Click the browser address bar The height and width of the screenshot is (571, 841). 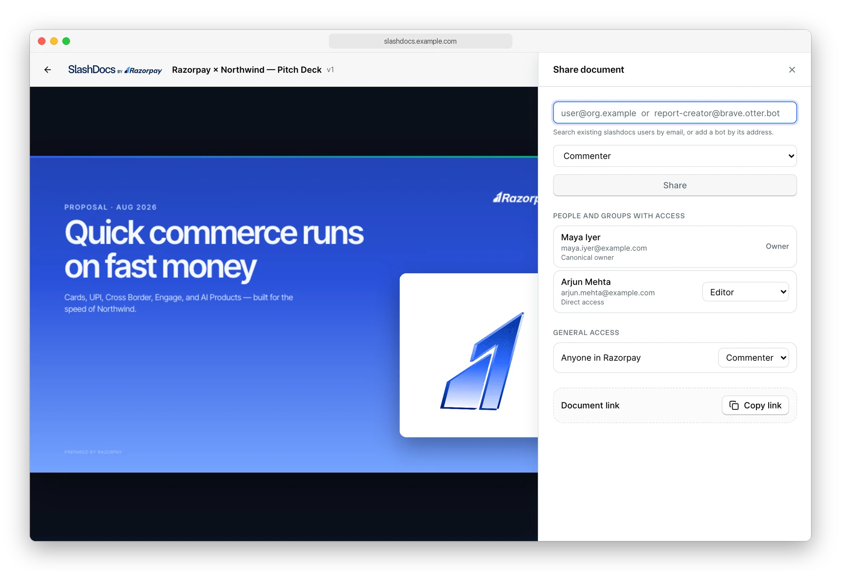click(420, 41)
